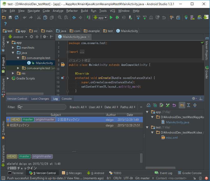Toggle the read-only lock icon in status bar
The image size is (210, 181).
pyautogui.click(x=194, y=178)
